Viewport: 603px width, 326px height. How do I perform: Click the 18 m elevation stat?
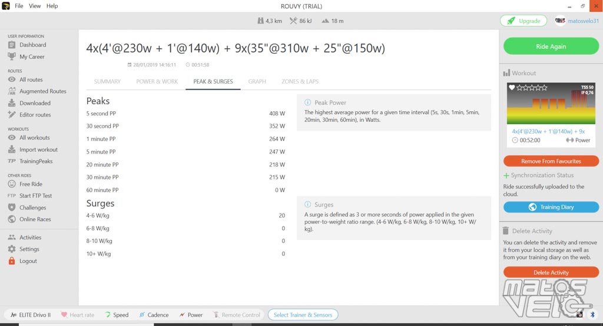(333, 21)
